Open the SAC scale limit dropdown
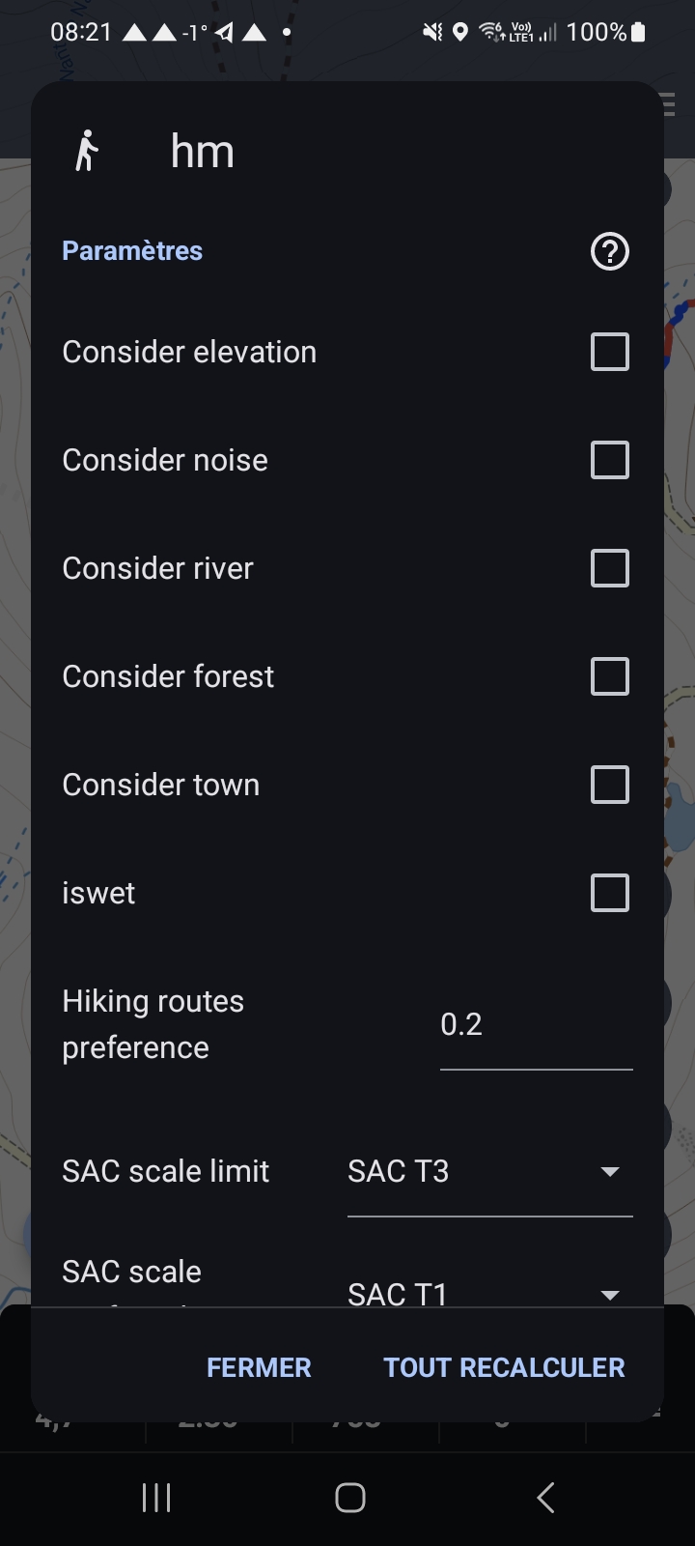Viewport: 695px width, 1546px height. pyautogui.click(x=489, y=1171)
